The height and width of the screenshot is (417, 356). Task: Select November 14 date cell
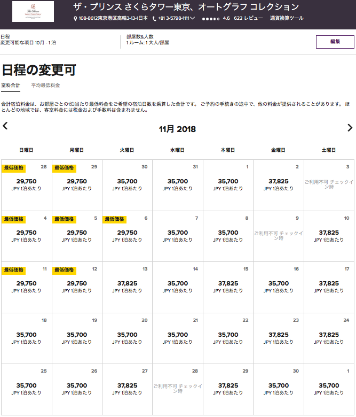coord(178,287)
